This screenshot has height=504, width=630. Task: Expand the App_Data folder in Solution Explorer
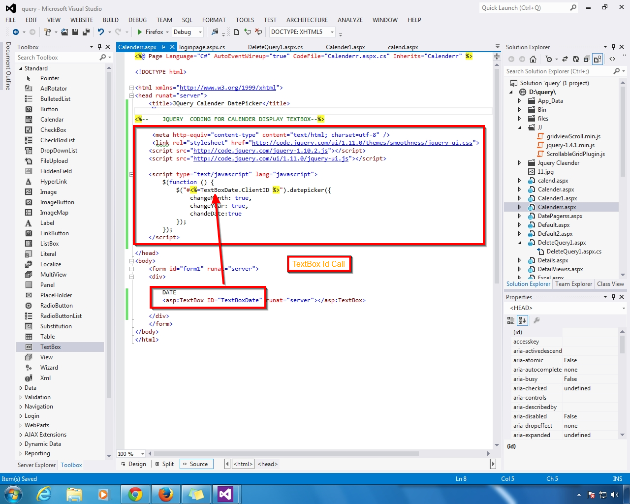[518, 100]
